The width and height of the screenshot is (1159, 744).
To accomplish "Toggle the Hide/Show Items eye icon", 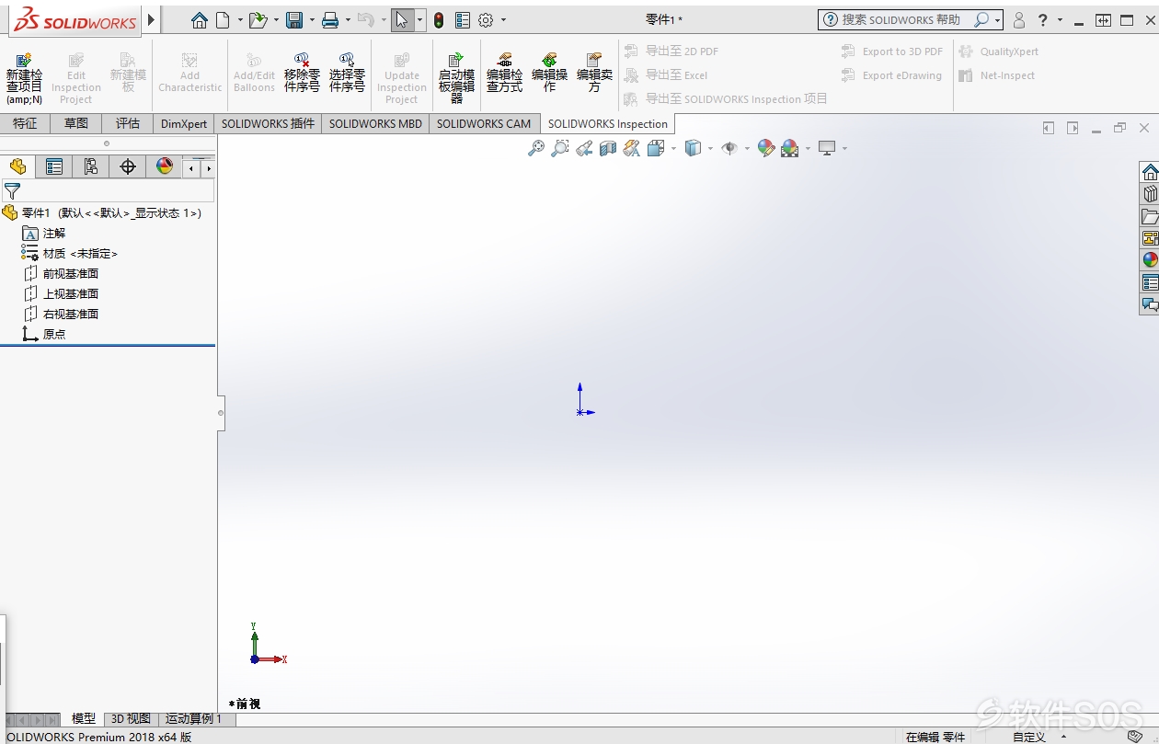I will (x=729, y=148).
